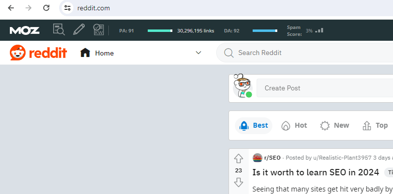Click the MOZ logo in toolbar

coord(25,30)
